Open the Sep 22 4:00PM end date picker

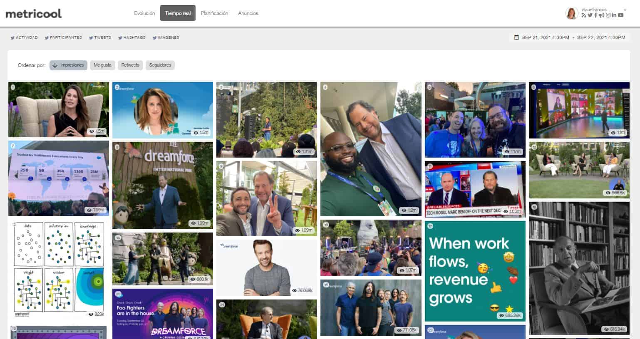point(601,37)
